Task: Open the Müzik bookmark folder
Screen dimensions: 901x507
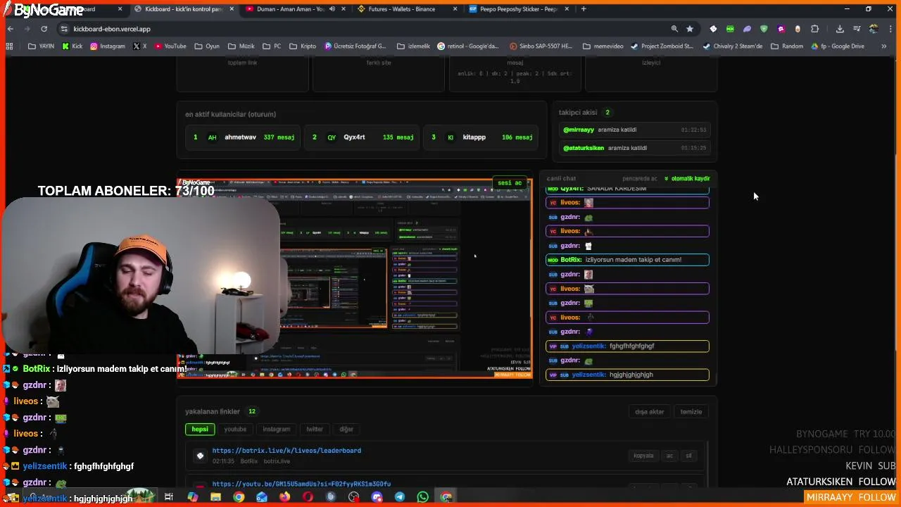Action: click(x=241, y=46)
